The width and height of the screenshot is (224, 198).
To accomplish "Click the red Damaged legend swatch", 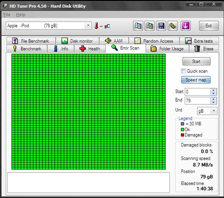I will pos(183,135).
